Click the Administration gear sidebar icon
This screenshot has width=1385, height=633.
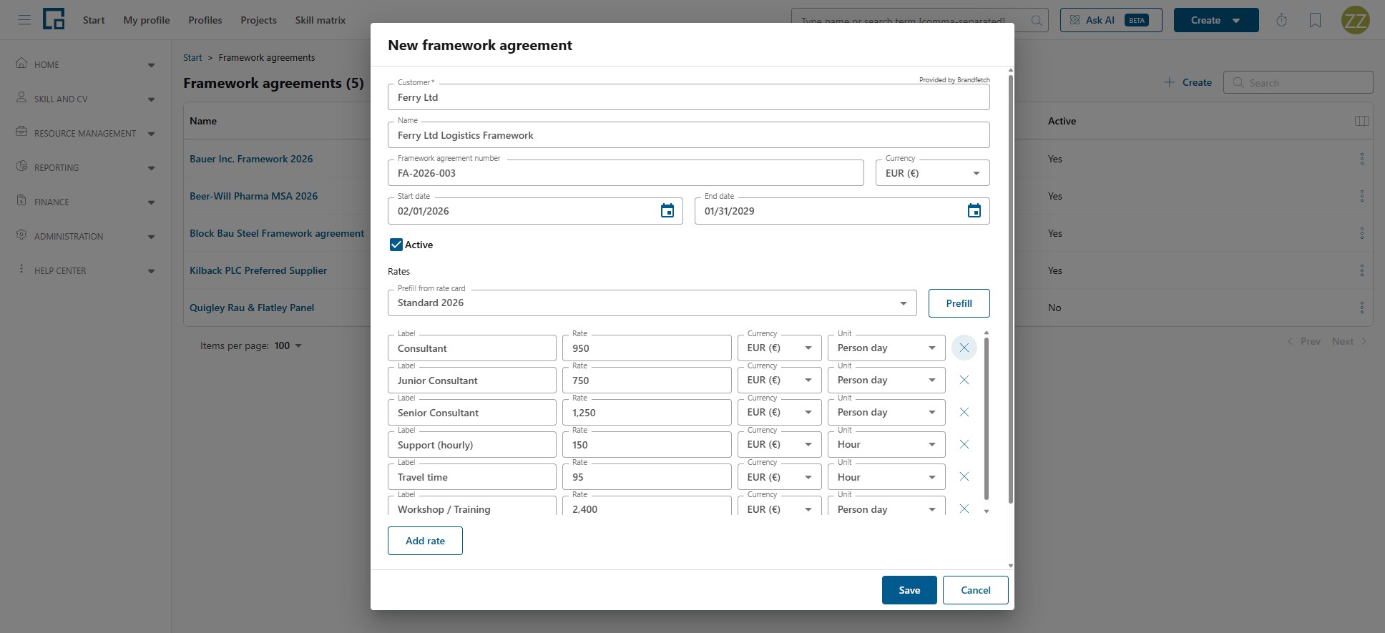tap(21, 235)
